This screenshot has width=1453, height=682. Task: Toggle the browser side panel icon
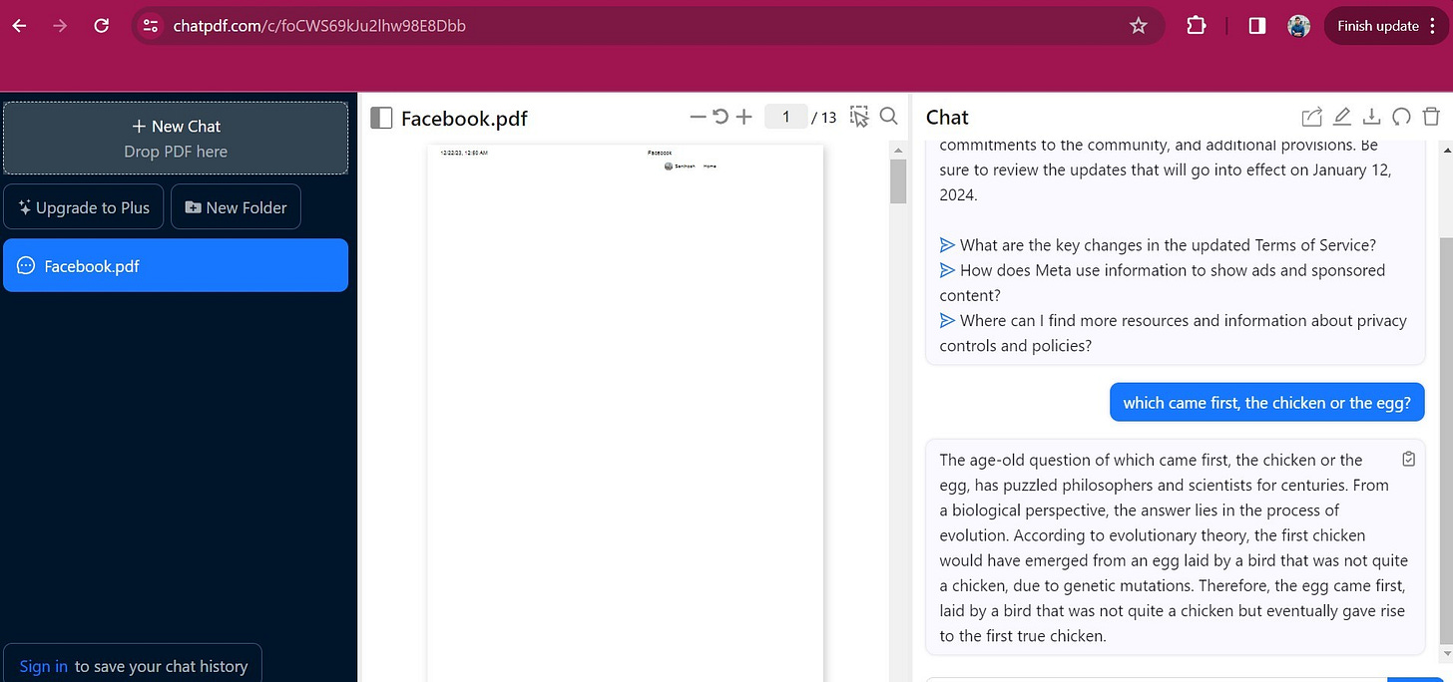[1257, 26]
